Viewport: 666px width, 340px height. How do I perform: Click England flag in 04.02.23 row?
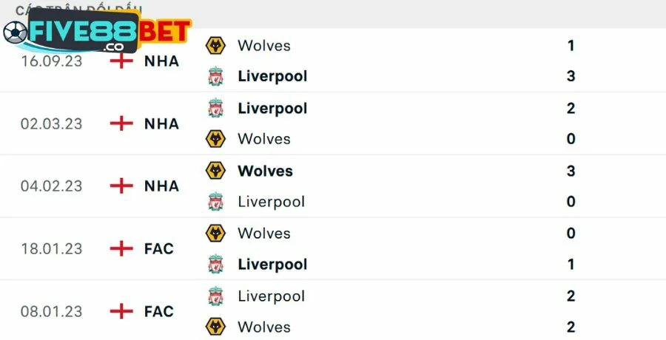click(121, 186)
